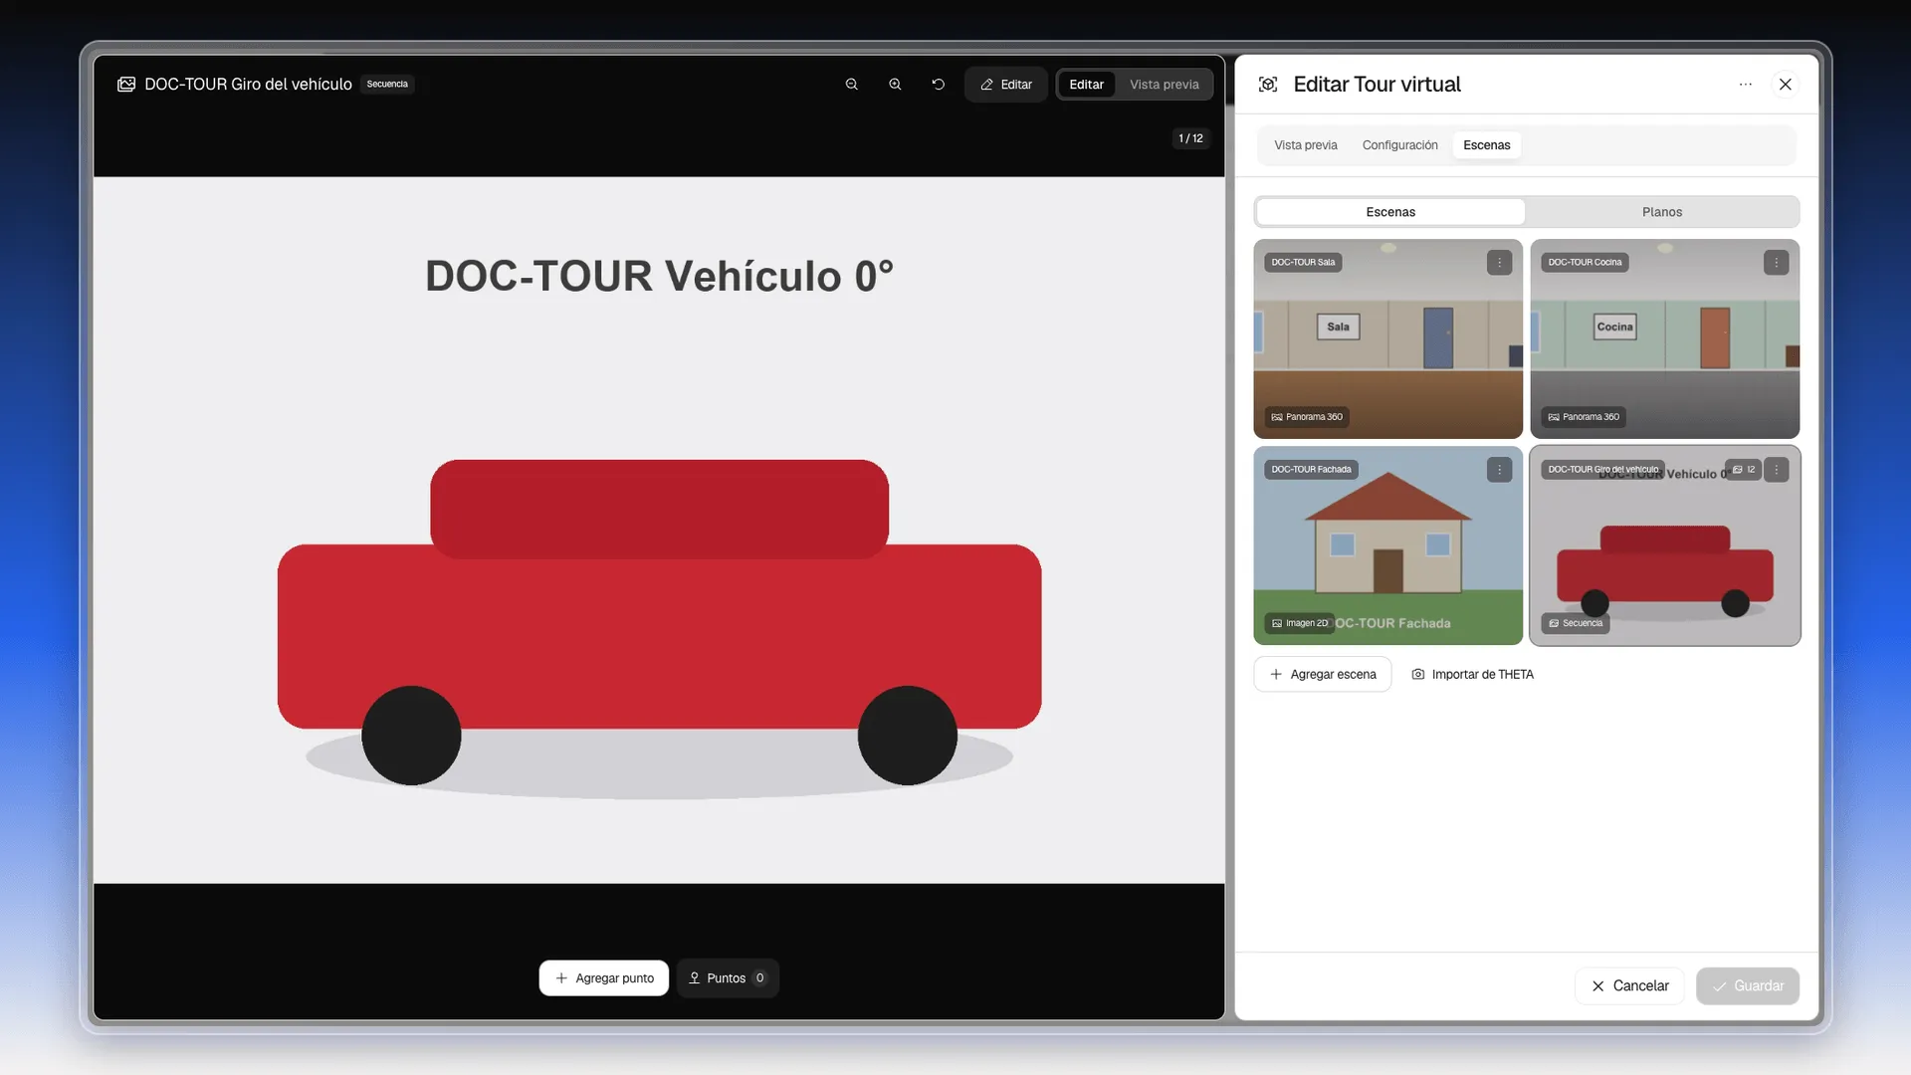Select the Escenas segment button
Image resolution: width=1911 pixels, height=1075 pixels.
1390,212
